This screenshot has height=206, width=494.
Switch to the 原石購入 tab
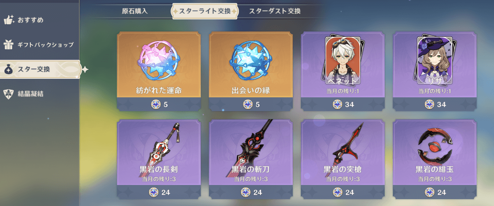[x=135, y=11]
